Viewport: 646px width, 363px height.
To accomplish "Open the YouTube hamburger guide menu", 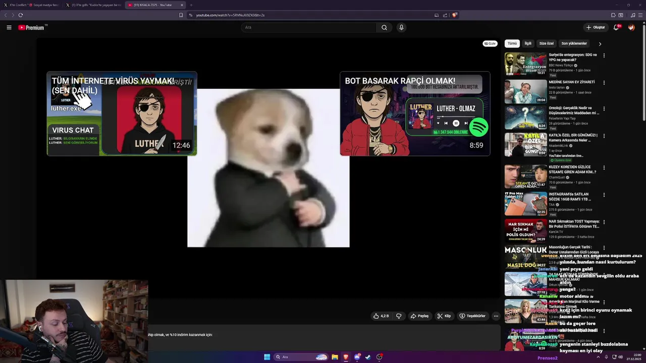I will (x=9, y=27).
